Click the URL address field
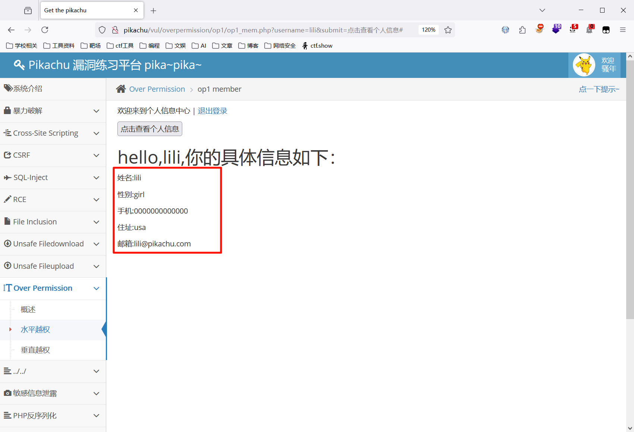 point(263,30)
